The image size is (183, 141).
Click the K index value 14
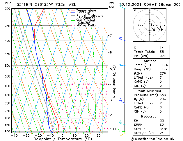pos(162,48)
